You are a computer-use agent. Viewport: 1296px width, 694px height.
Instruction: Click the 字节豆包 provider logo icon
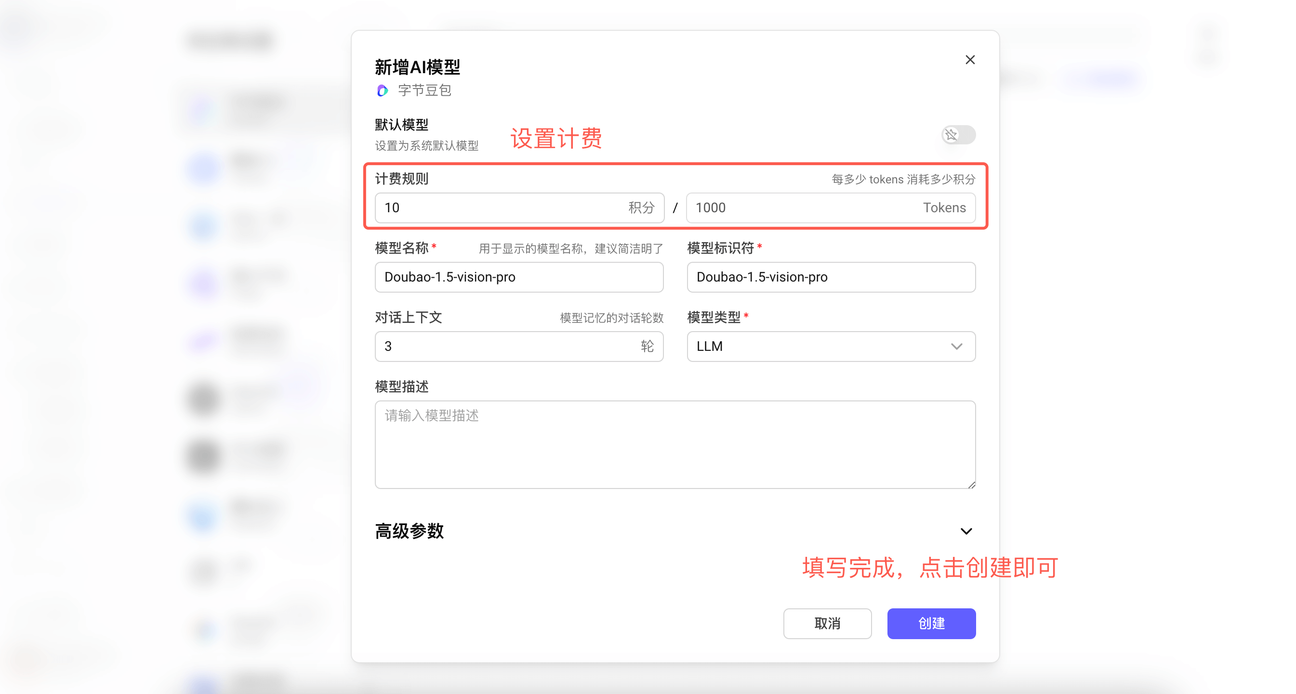[383, 90]
